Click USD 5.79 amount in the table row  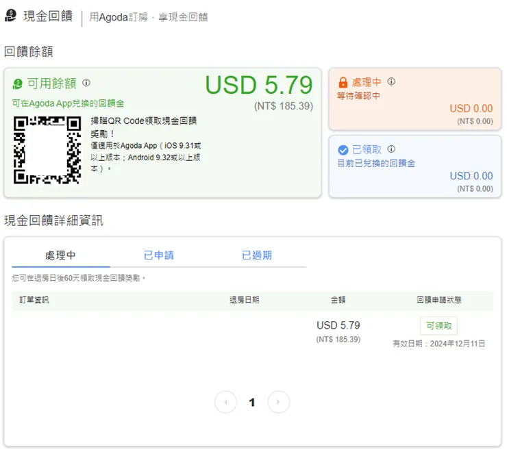[338, 325]
